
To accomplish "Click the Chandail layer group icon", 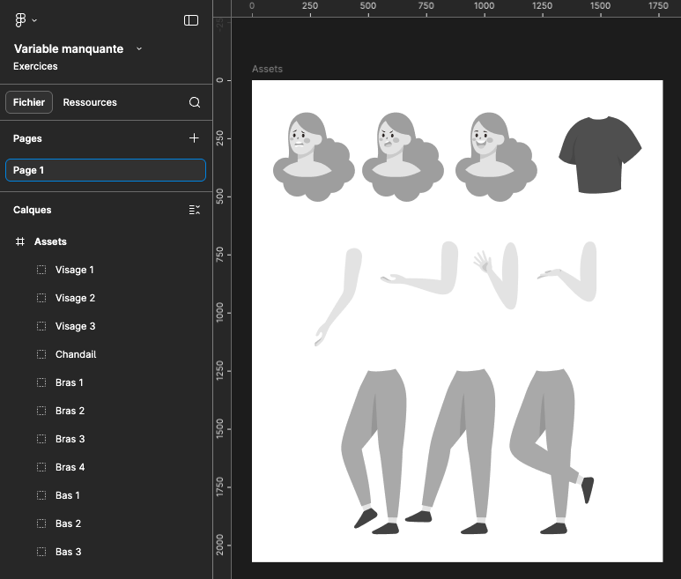I will 41,354.
